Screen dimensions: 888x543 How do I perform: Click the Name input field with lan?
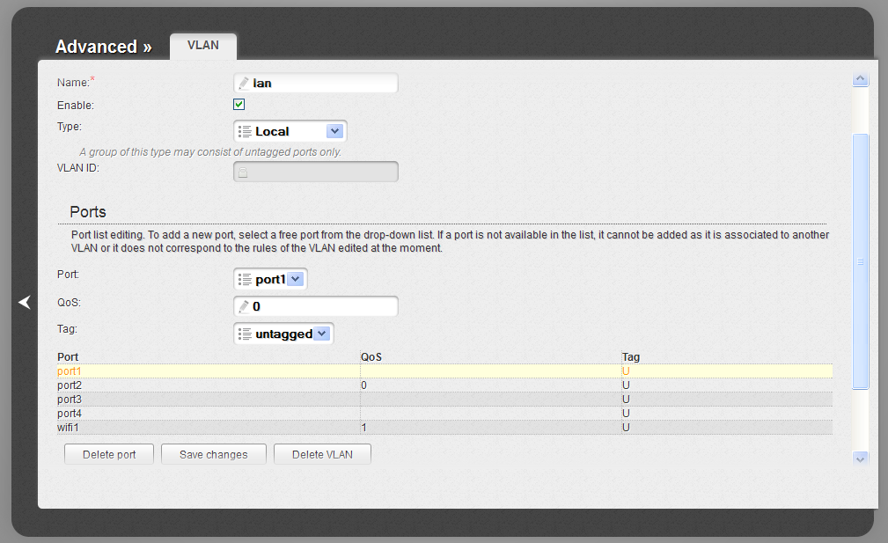point(315,84)
